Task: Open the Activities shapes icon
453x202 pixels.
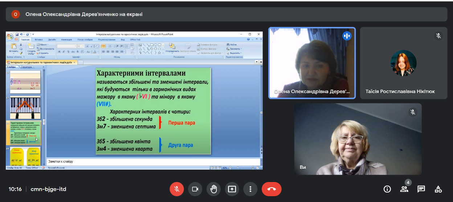Action: tap(438, 189)
